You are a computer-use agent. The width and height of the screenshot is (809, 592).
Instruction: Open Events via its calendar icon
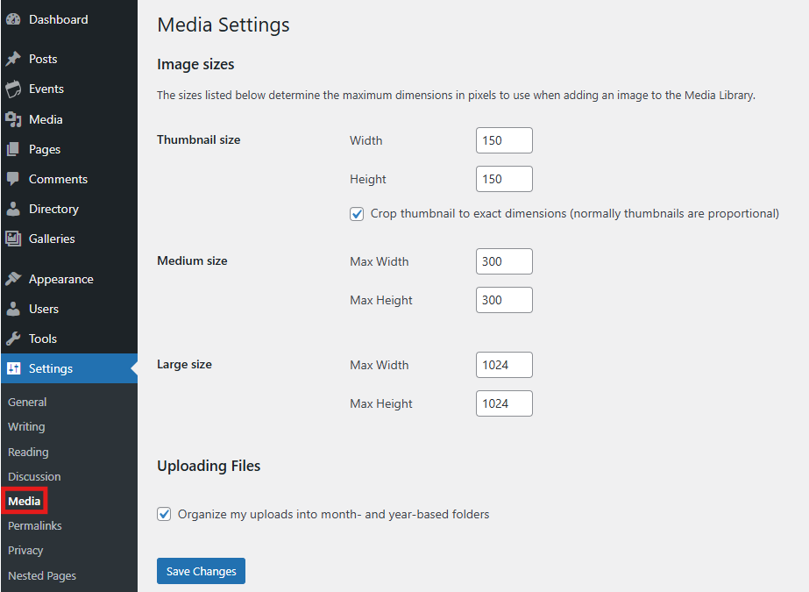pyautogui.click(x=13, y=89)
